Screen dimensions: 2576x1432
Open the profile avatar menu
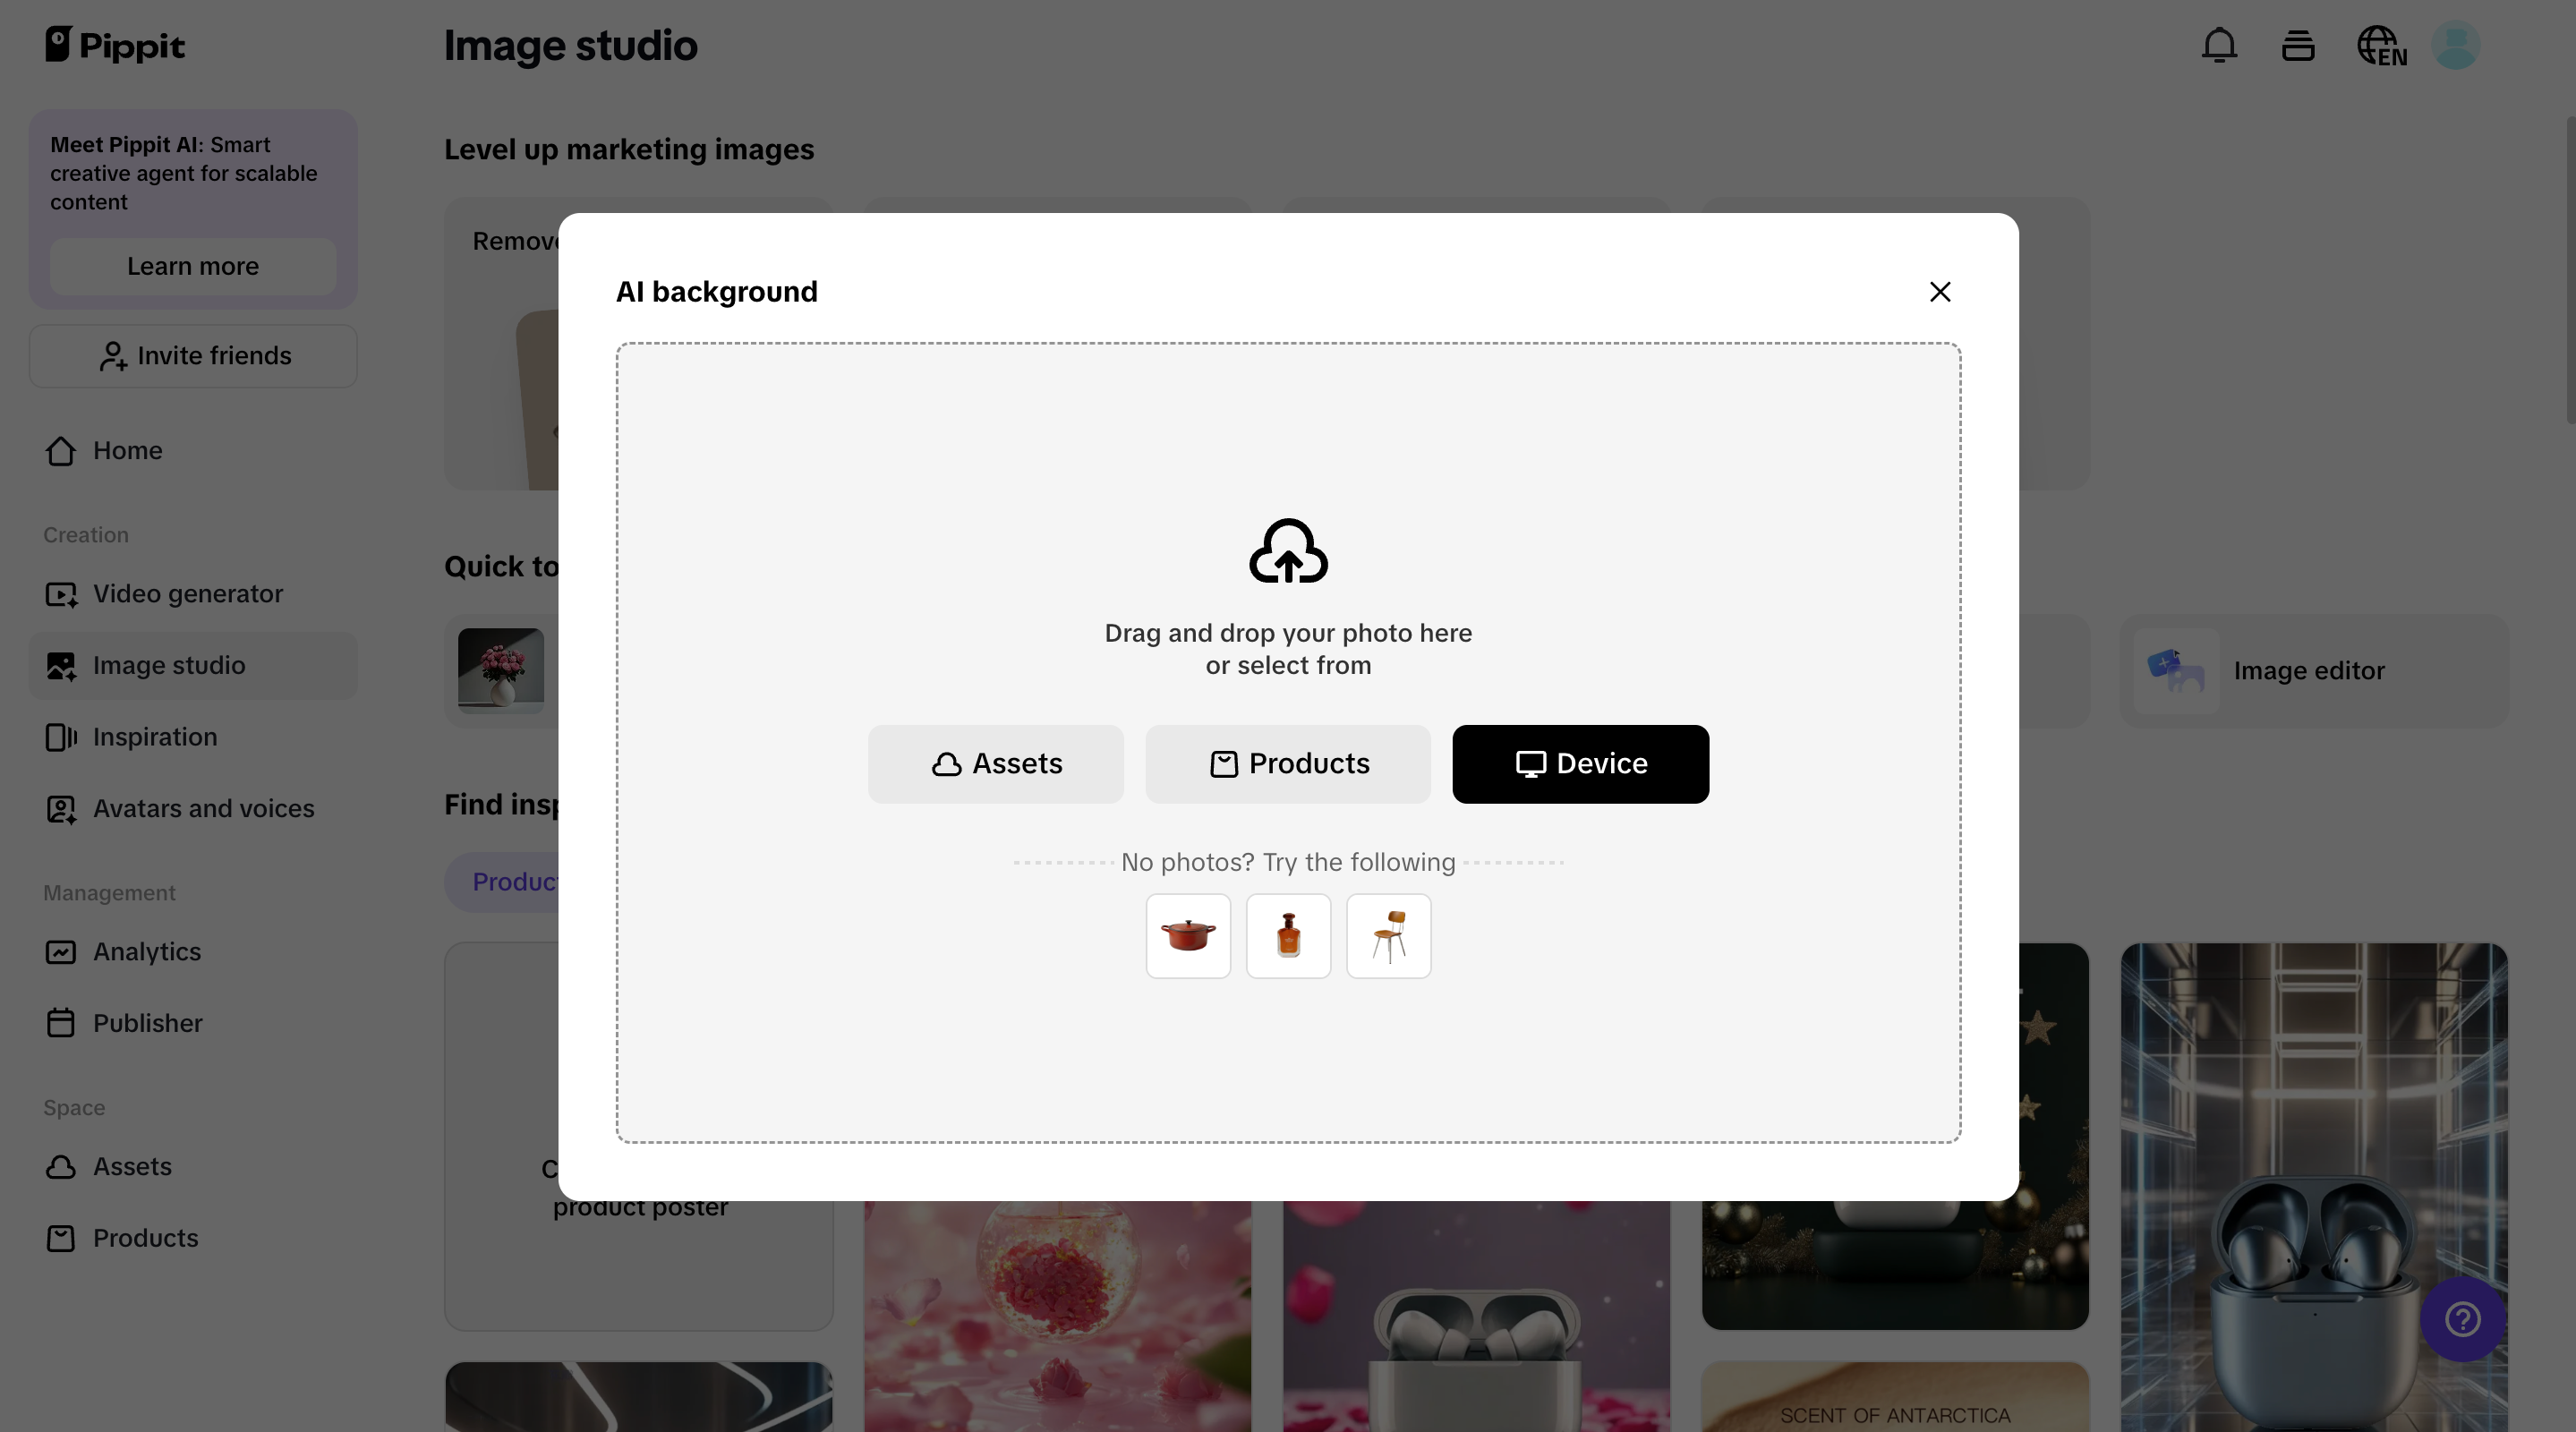pyautogui.click(x=2456, y=45)
